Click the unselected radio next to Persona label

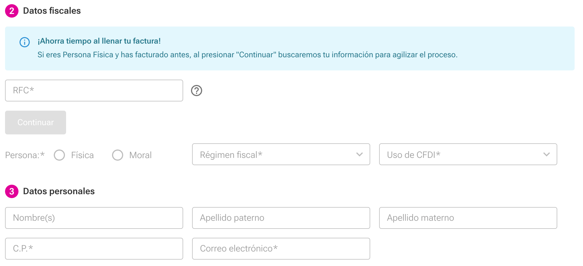click(x=60, y=155)
